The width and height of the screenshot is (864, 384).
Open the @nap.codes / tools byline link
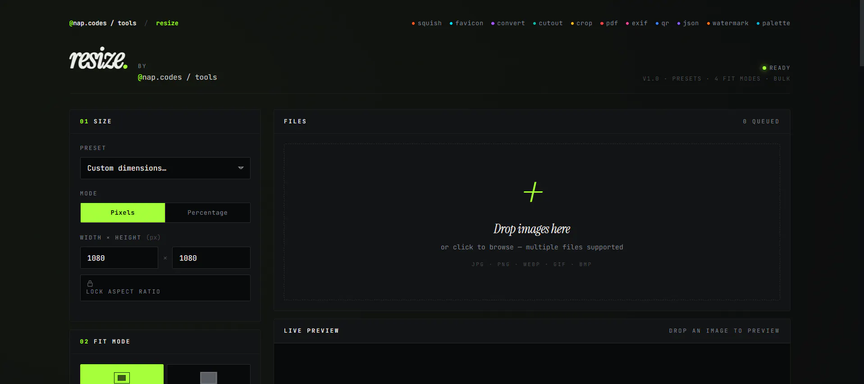coord(177,77)
